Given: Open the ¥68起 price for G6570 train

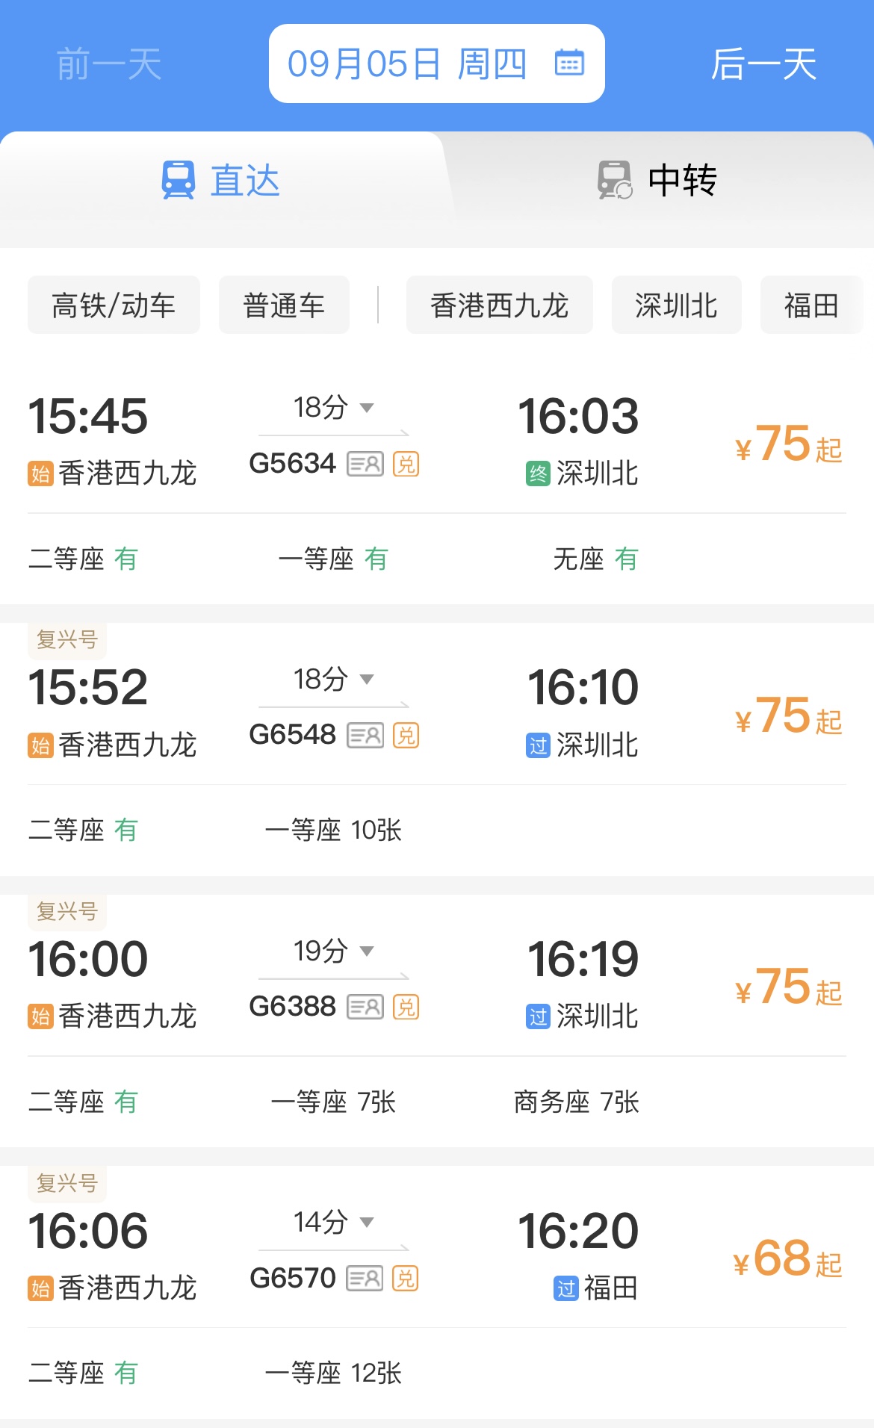Looking at the screenshot, I should coord(787,1261).
